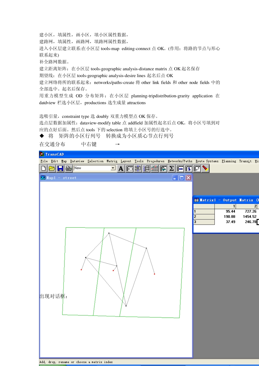259x366 pixels.
Task: Click matrix cell with value 1454.52
Action: [x=246, y=216]
